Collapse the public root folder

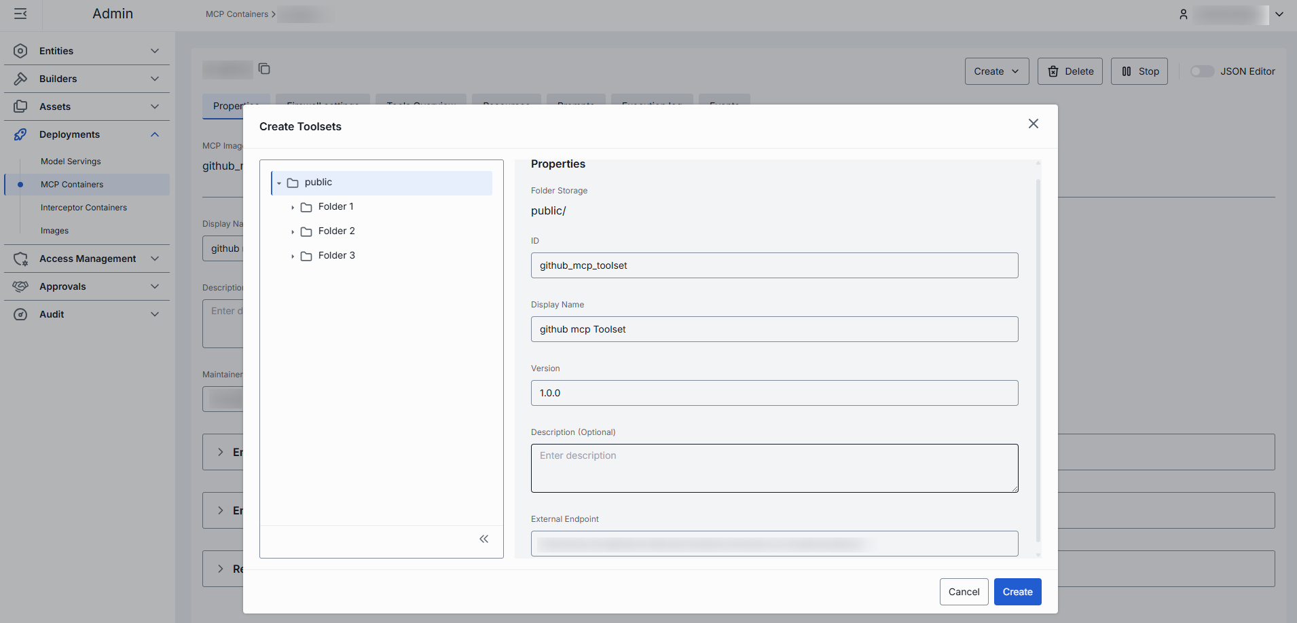click(279, 183)
